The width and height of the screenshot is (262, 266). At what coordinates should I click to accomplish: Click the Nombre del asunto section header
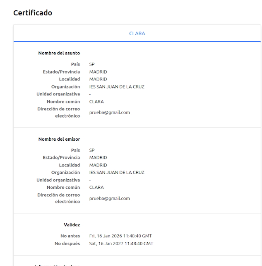pos(59,53)
